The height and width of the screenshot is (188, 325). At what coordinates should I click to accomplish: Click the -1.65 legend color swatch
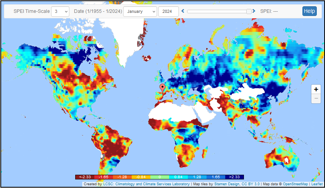click(x=103, y=177)
